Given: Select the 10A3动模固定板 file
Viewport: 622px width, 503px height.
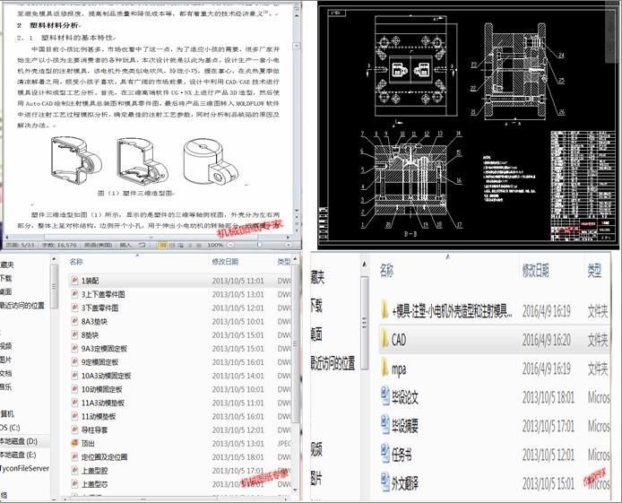Looking at the screenshot, I should (106, 376).
